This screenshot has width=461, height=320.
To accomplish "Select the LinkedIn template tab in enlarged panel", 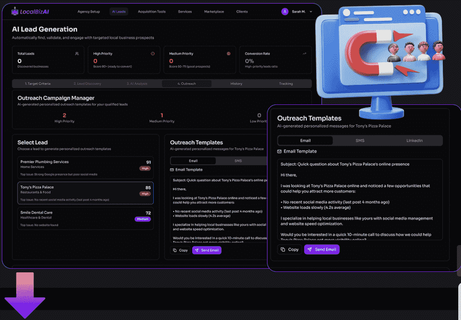I will (414, 140).
